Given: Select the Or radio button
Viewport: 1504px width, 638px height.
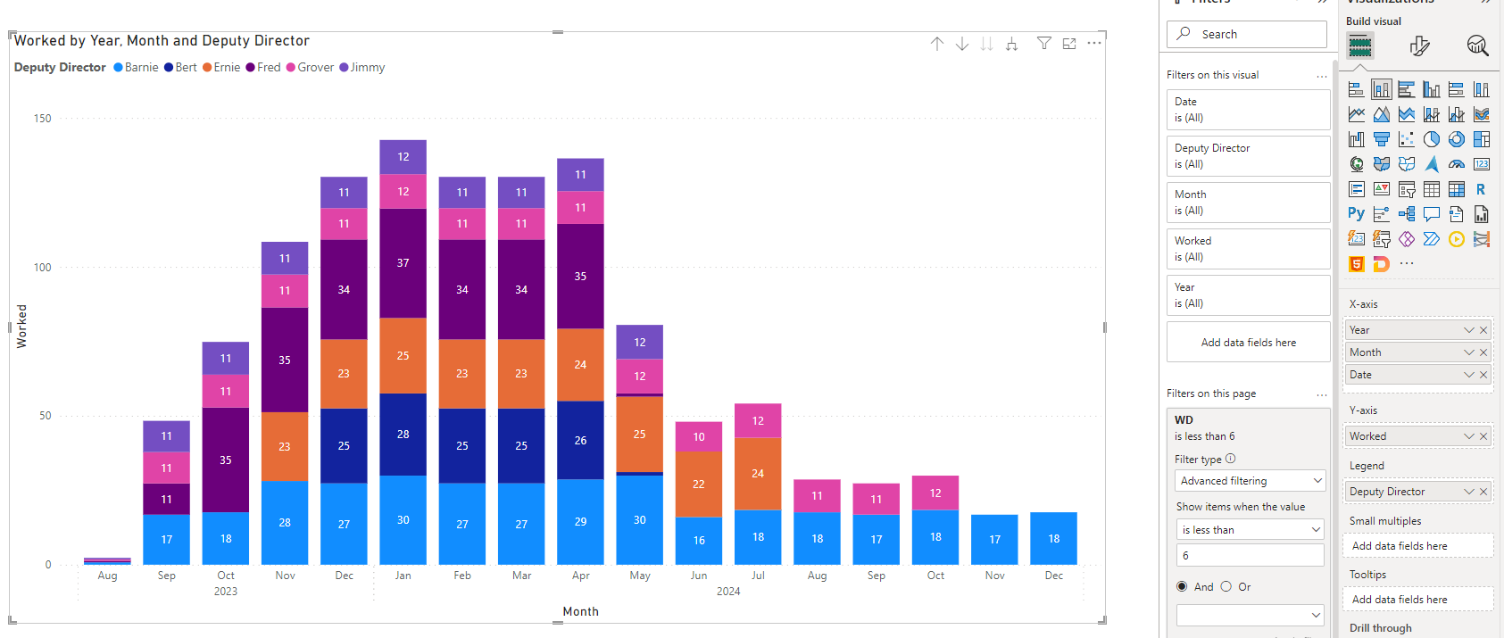Looking at the screenshot, I should (1226, 586).
